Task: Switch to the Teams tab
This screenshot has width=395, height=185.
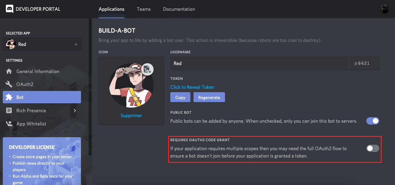Action: tap(144, 9)
